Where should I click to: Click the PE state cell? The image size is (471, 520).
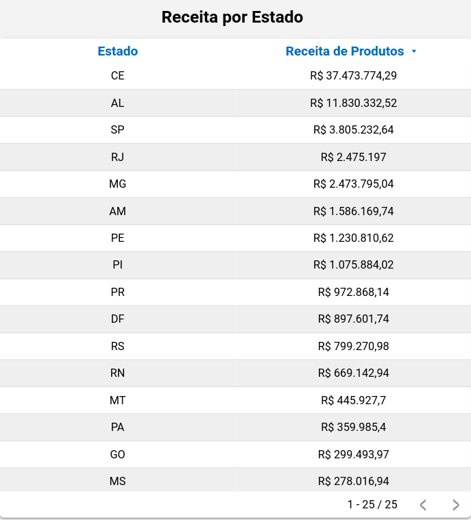pos(117,238)
